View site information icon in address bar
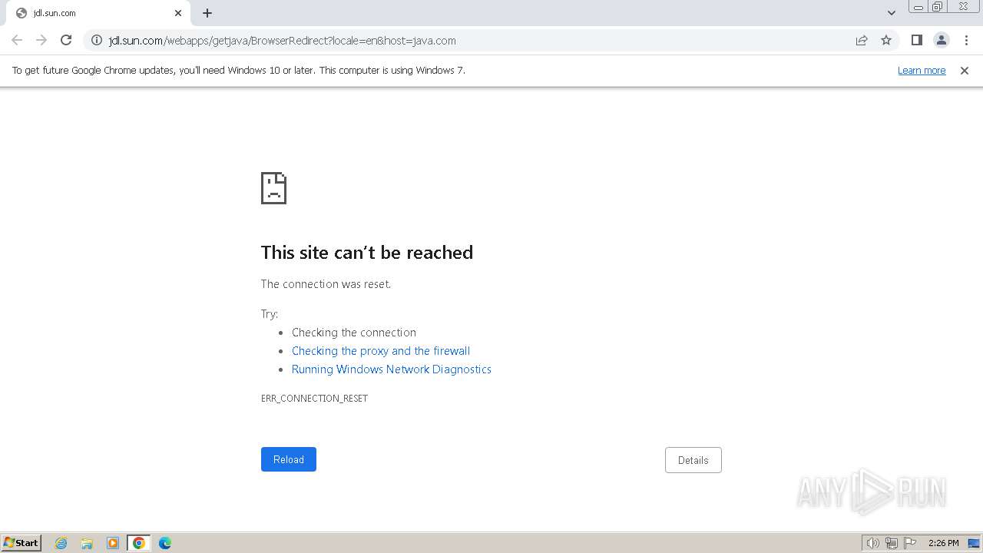 [x=97, y=40]
